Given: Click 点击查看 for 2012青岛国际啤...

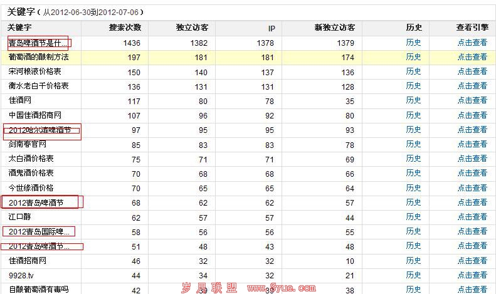Looking at the screenshot, I should point(472,231).
